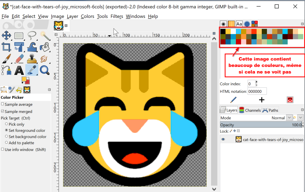Screen dimensions: 305x192
Task: Click the ruler corner navigation button
Action: click(x=56, y=35)
